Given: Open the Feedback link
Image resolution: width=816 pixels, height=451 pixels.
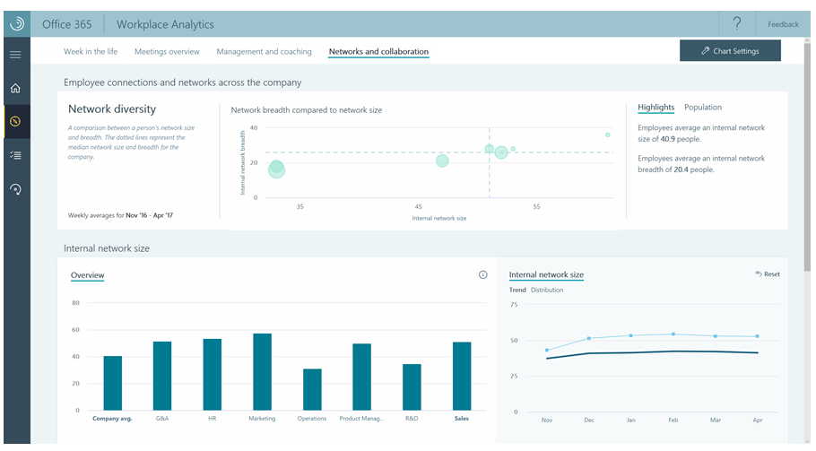Looking at the screenshot, I should (783, 24).
